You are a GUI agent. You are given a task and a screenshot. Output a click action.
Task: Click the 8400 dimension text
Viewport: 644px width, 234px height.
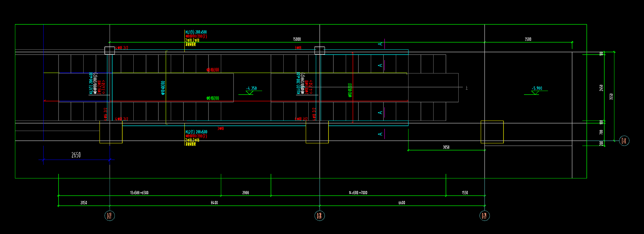[x=214, y=203]
